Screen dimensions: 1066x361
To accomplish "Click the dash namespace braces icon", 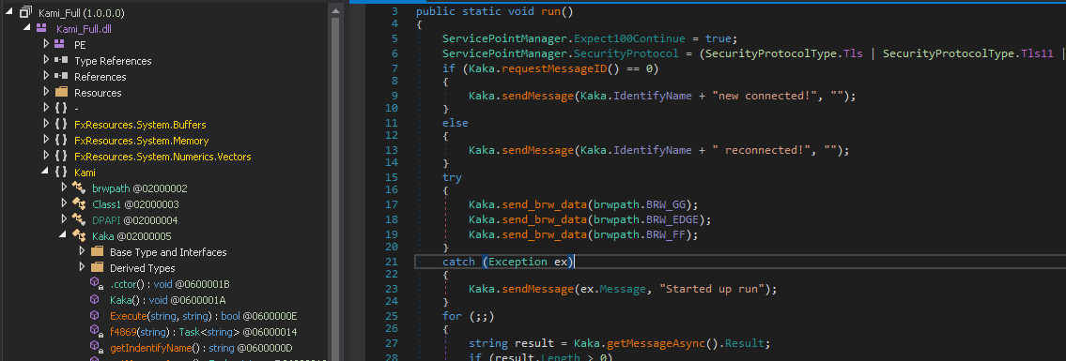I will pos(61,109).
